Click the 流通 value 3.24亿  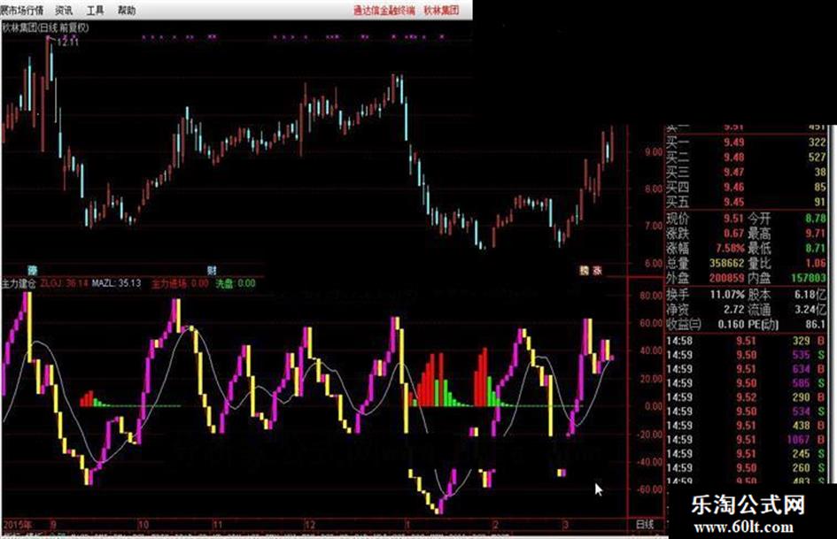pyautogui.click(x=810, y=310)
